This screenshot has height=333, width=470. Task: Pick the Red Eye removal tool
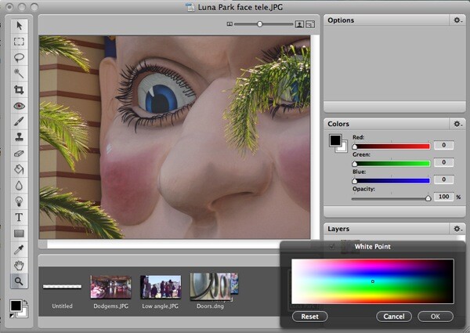[x=19, y=105]
